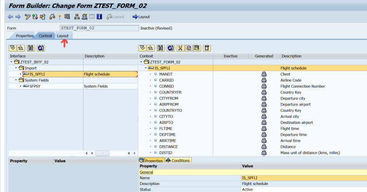This screenshot has width=367, height=192.
Task: Collapse IS_SPFLI in Context tree
Action: [145, 68]
